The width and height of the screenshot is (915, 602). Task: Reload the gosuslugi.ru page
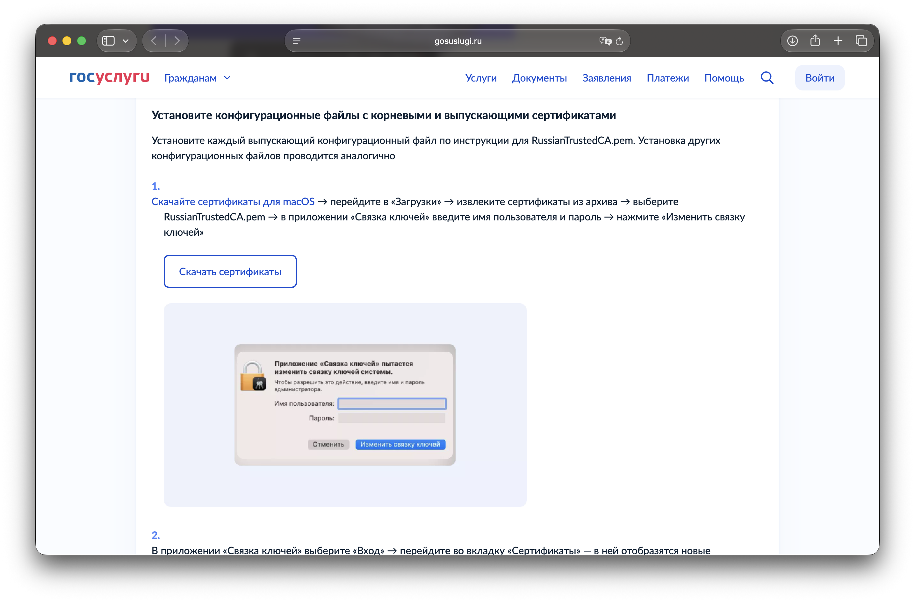[x=619, y=41]
